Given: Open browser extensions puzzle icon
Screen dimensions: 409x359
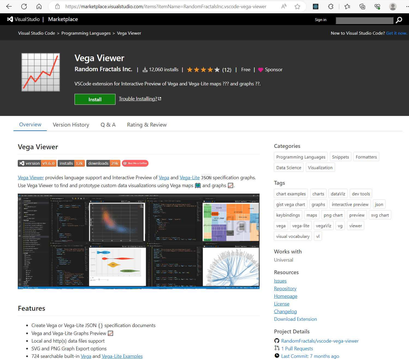Looking at the screenshot, I should tap(331, 7).
